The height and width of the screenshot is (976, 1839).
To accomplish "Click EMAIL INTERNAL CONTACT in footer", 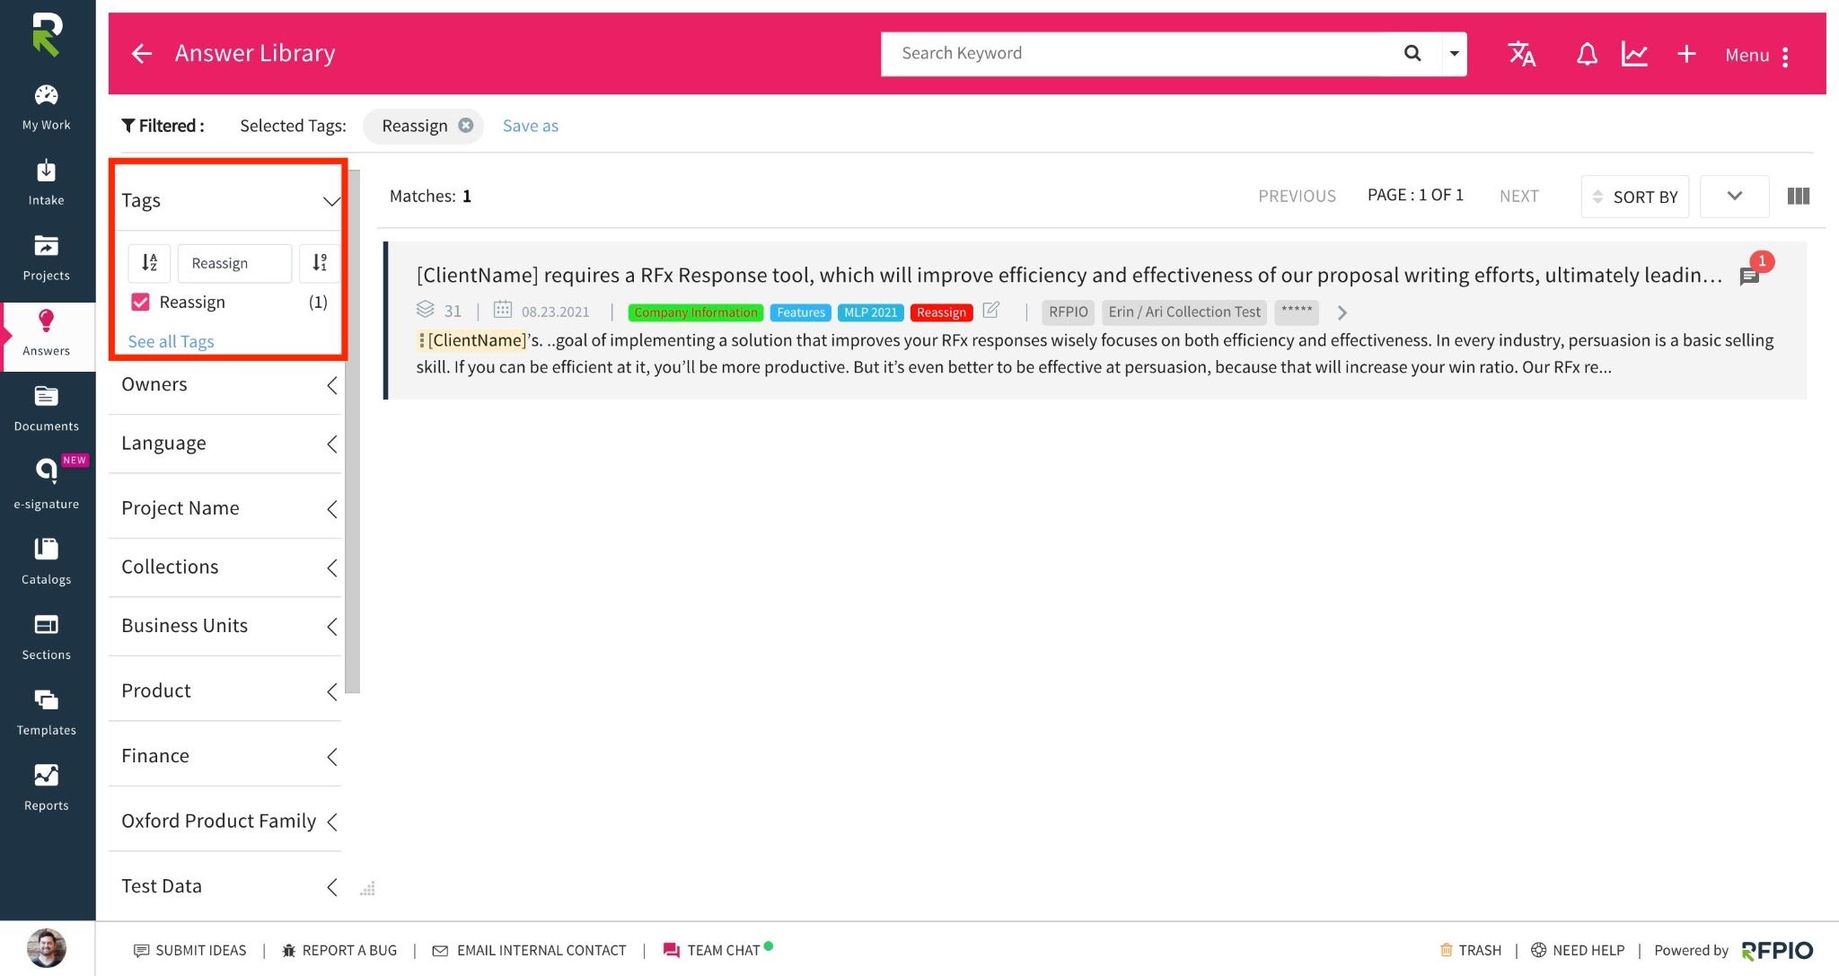I will coord(529,950).
